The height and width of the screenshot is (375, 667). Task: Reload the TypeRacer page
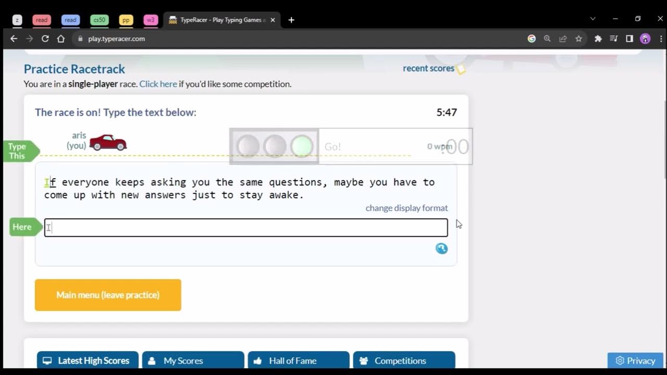click(x=45, y=39)
